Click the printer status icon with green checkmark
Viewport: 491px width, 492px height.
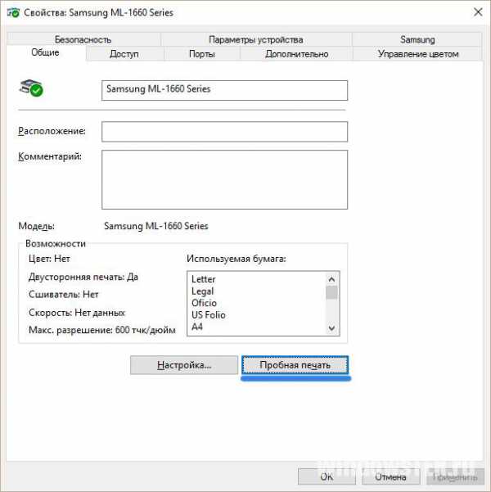[31, 88]
